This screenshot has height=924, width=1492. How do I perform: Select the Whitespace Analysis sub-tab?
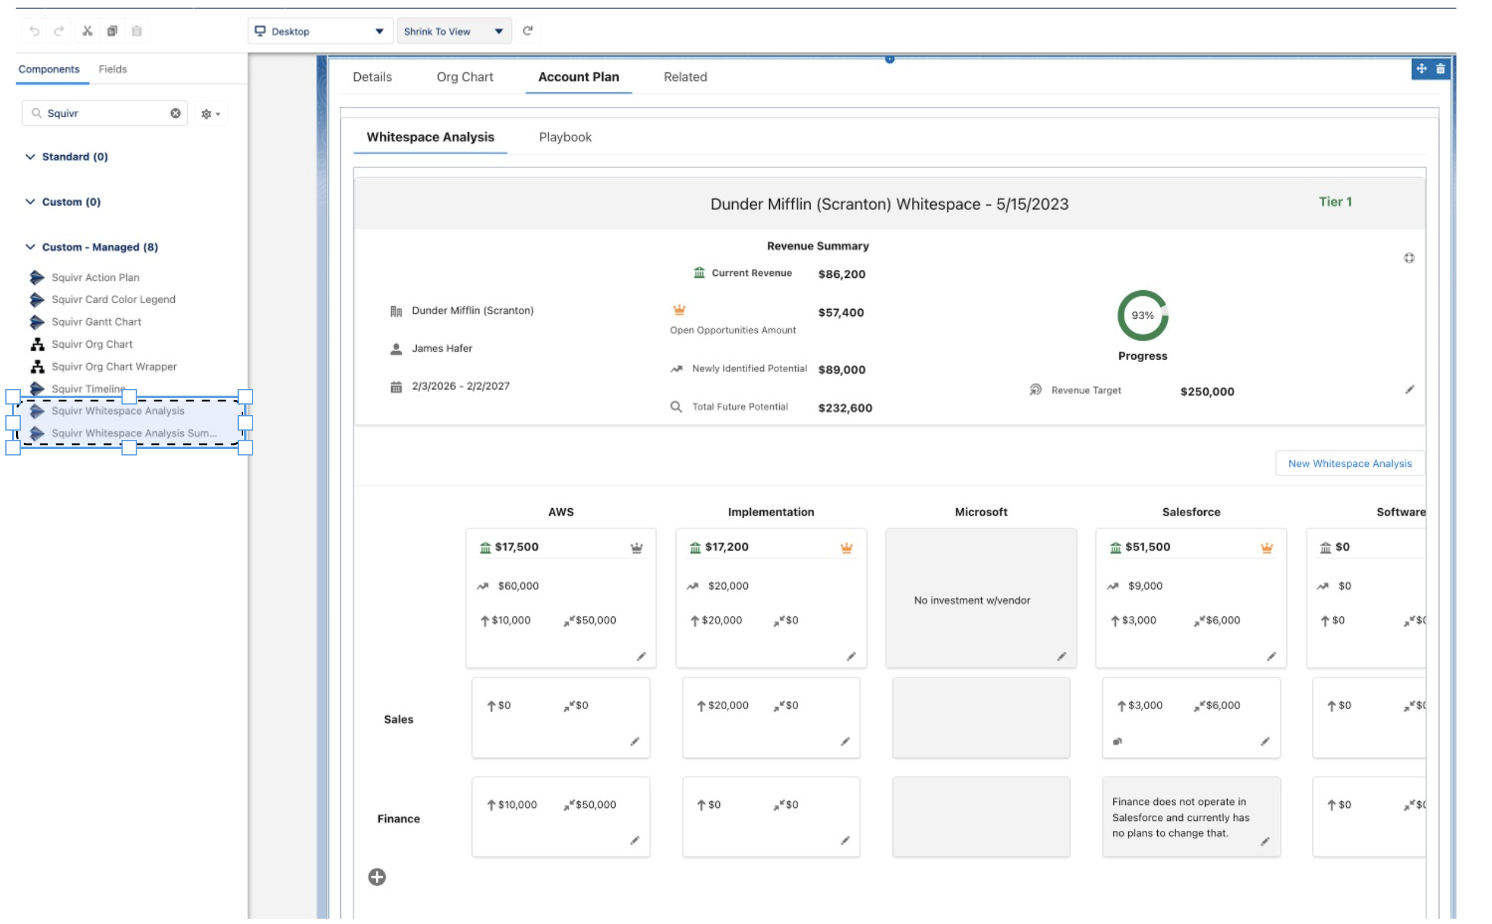[x=430, y=137]
